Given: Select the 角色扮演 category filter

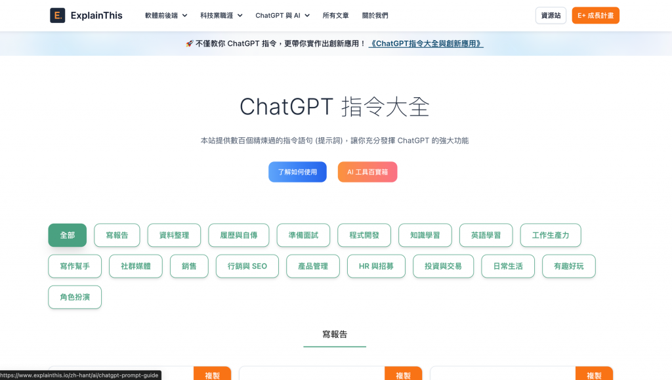Looking at the screenshot, I should (75, 297).
